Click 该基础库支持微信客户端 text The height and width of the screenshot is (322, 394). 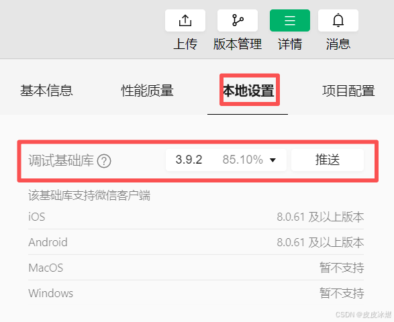[x=89, y=195]
